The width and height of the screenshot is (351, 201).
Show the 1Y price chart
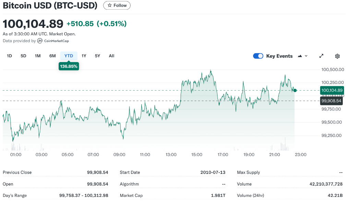[84, 56]
